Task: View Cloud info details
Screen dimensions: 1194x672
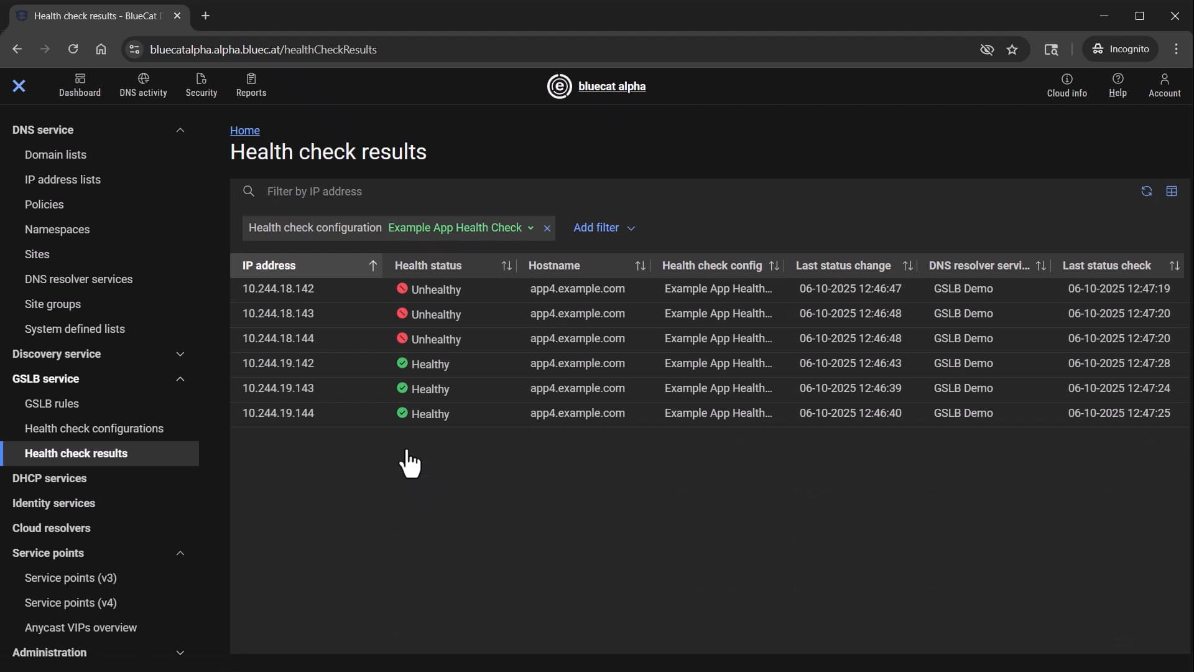Action: click(1067, 85)
